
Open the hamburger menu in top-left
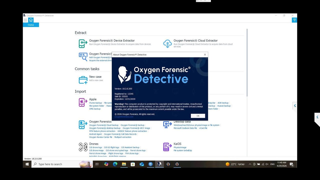(25, 20)
